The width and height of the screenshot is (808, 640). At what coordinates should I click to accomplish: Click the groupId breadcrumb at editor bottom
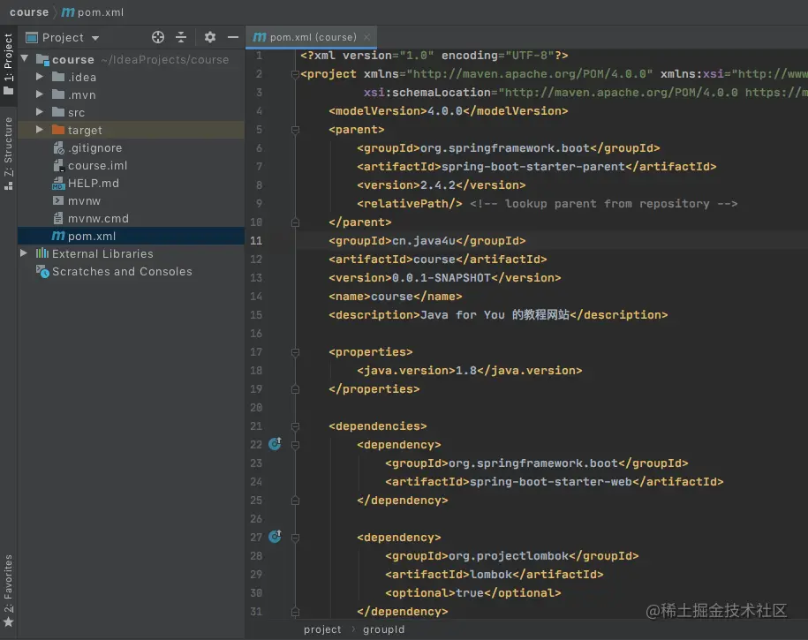click(383, 629)
